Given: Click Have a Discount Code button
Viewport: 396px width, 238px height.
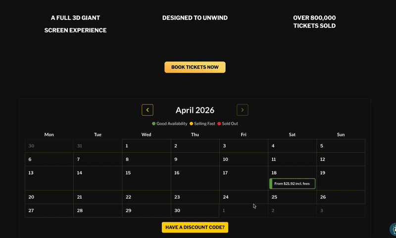Looking at the screenshot, I should click(195, 228).
